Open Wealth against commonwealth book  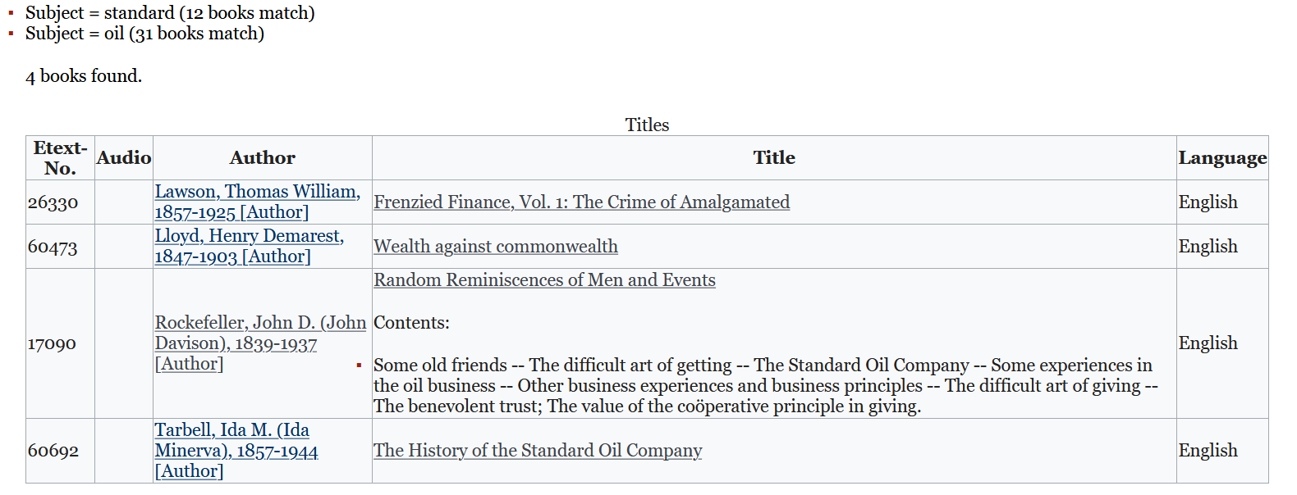point(496,246)
